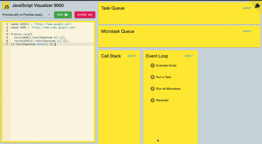
Task: Click the link icon on SHARE
Action: [90, 15]
